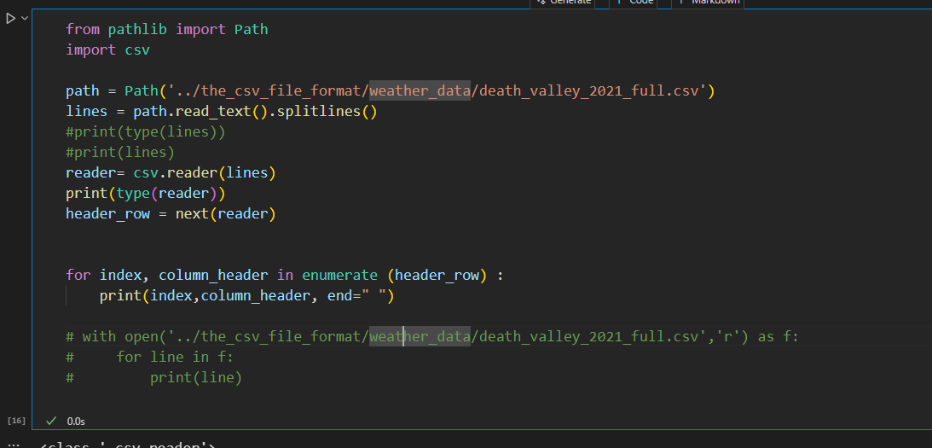Open the run options chevron beside play
Image resolution: width=932 pixels, height=448 pixels.
pos(25,19)
